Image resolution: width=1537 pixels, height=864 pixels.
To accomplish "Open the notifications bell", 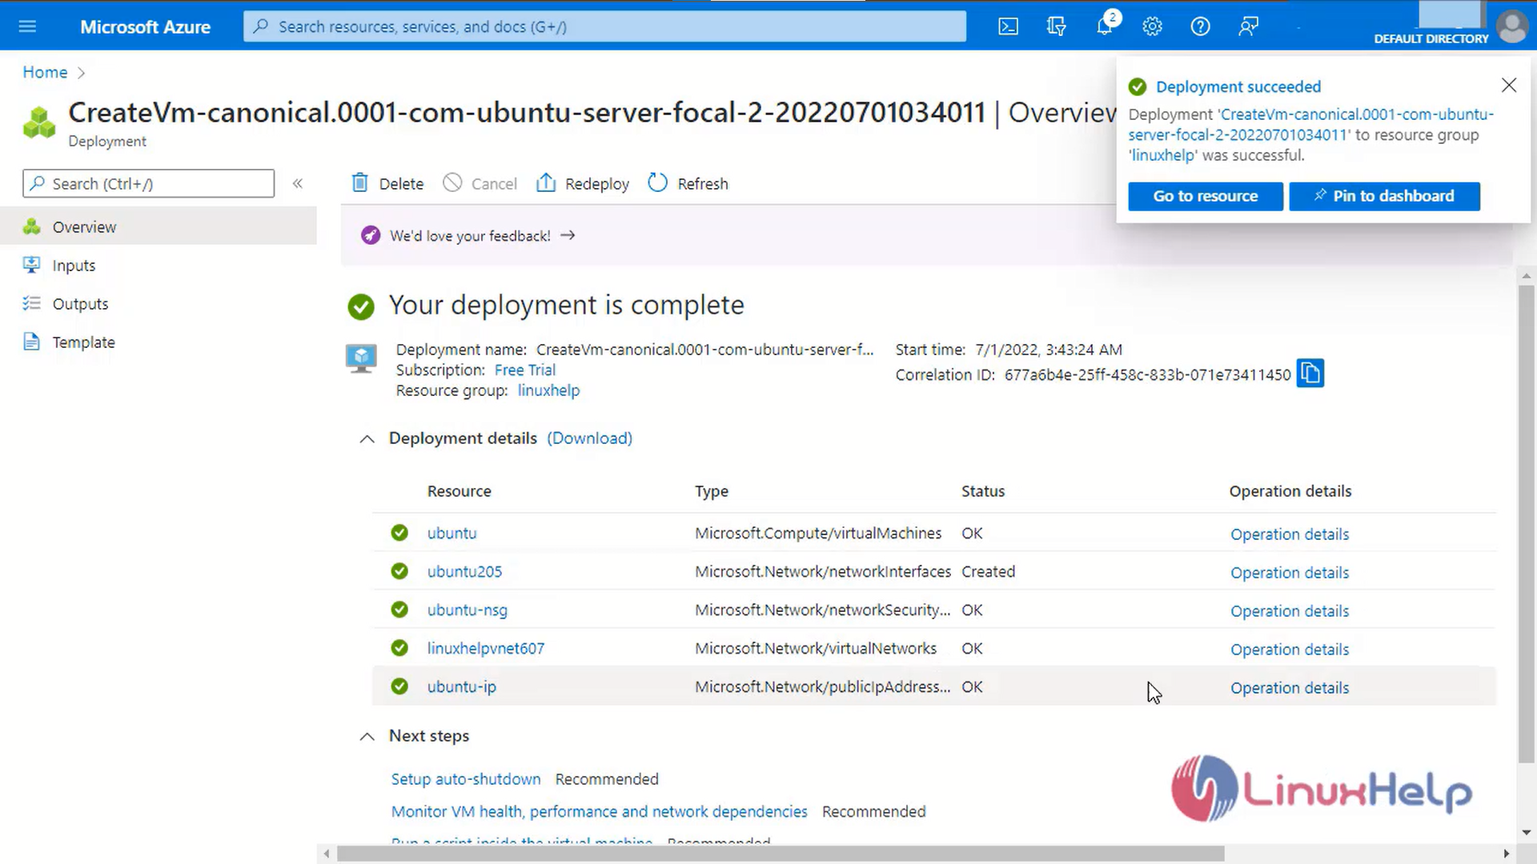I will (x=1105, y=26).
